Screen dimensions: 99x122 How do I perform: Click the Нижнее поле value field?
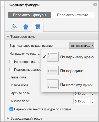coord(82,101)
